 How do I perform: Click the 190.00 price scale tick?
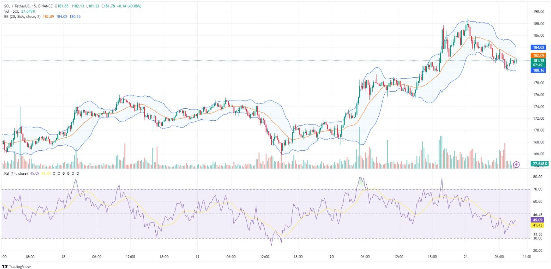(539, 12)
